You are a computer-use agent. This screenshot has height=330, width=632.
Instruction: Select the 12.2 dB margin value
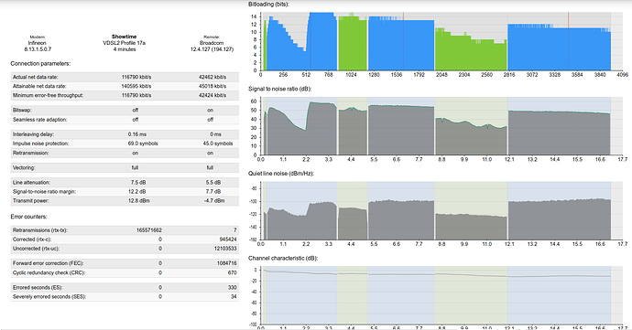(137, 192)
